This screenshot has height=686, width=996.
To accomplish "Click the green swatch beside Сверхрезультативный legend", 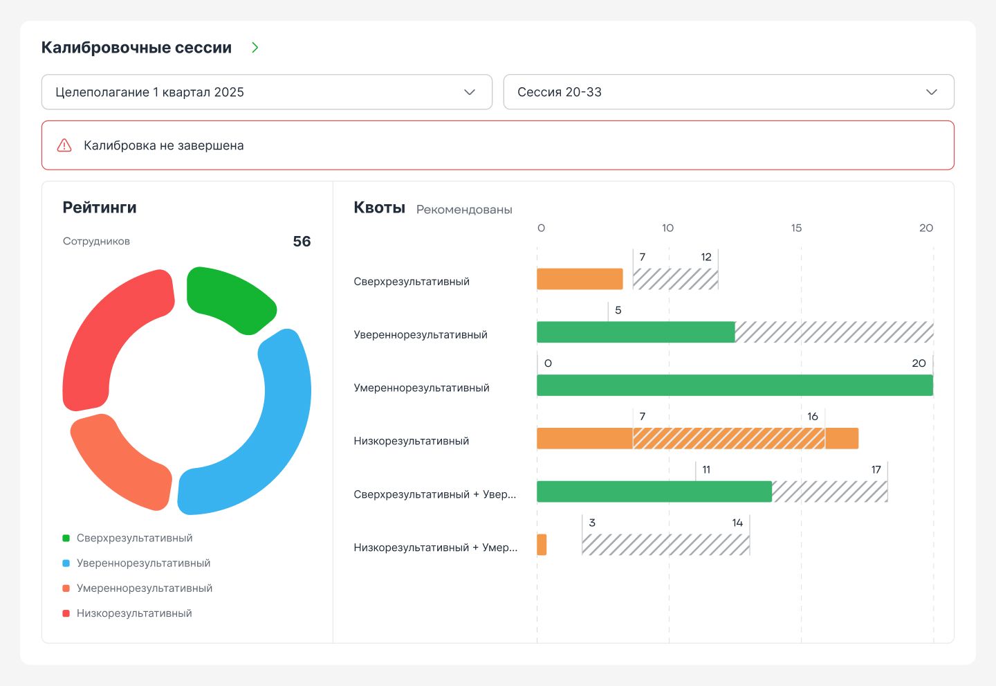I will point(66,538).
